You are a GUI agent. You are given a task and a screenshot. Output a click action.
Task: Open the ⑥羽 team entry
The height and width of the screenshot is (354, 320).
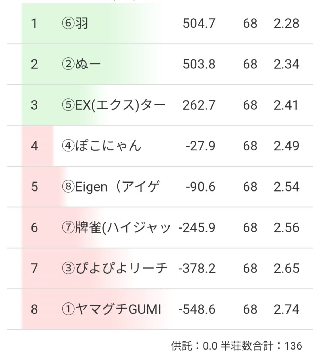pos(74,24)
